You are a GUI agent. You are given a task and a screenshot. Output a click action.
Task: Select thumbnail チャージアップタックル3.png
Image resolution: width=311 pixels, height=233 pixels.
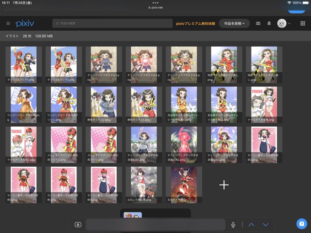click(x=184, y=64)
